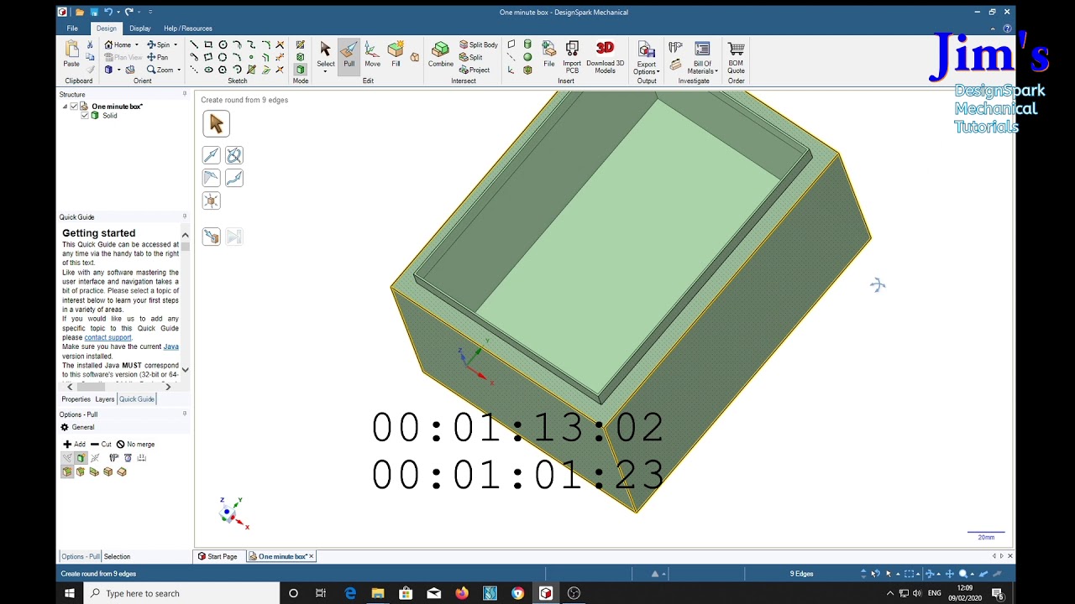The image size is (1075, 604).
Task: Select the Circle sketch tool
Action: coord(223,44)
